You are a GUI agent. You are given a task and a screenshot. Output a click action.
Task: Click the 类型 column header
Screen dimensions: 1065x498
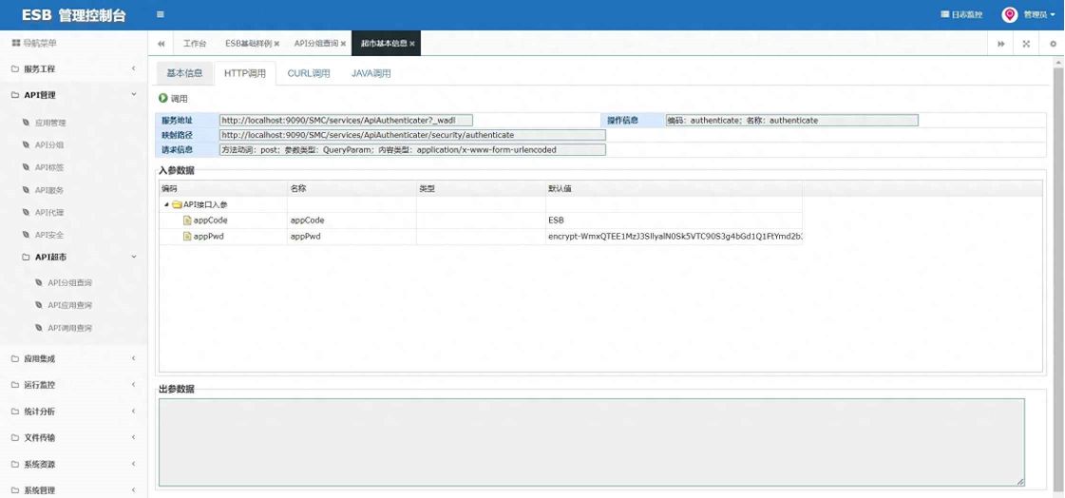481,188
